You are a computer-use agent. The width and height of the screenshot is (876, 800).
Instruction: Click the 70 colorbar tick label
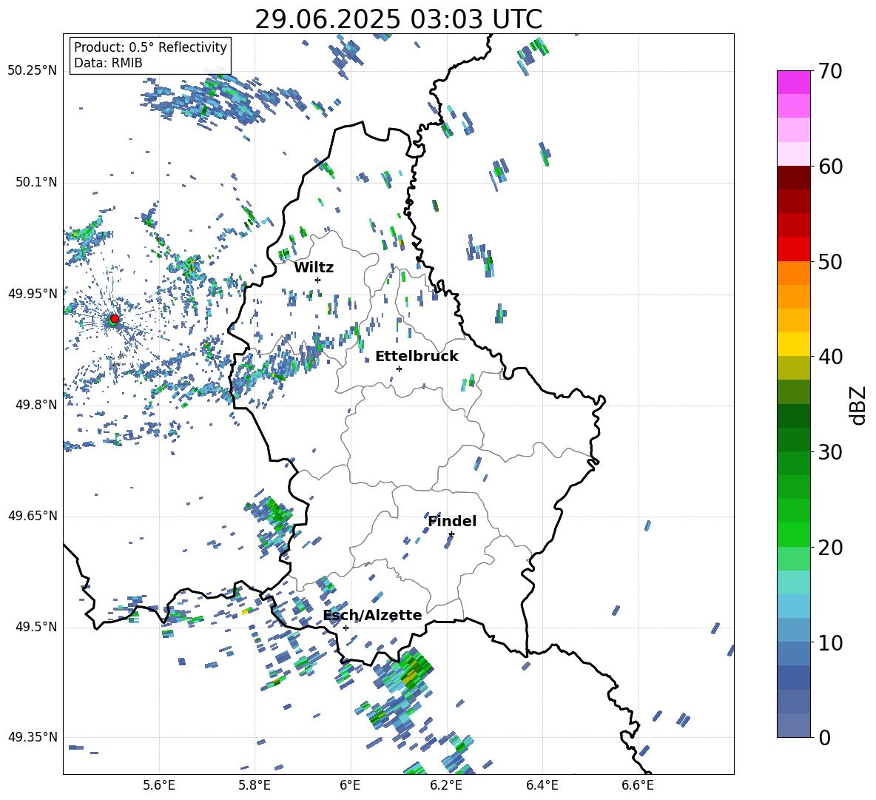coord(831,71)
